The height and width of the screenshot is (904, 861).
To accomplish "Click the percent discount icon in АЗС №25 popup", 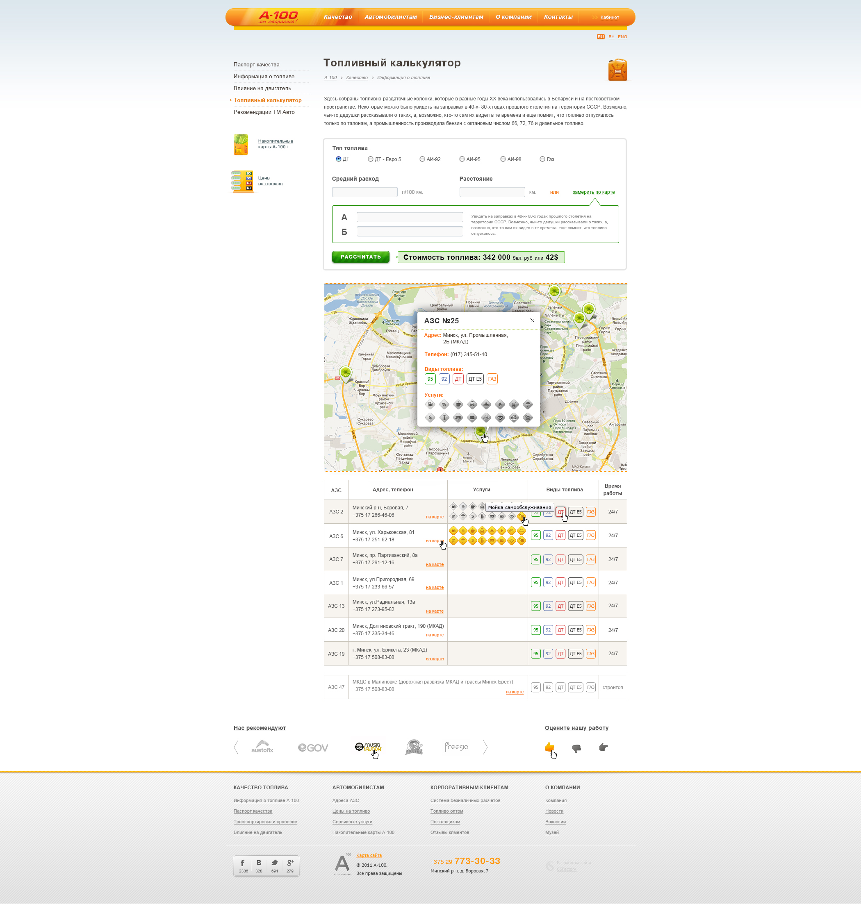I will pyautogui.click(x=444, y=404).
